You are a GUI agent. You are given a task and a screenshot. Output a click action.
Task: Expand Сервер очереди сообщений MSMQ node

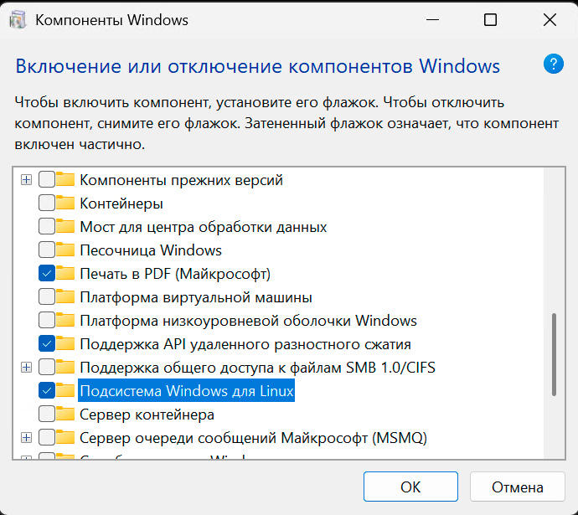click(x=27, y=438)
